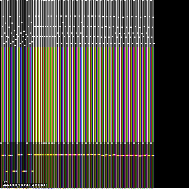Click the fourth small colored dash near the bottom
Image resolution: width=189 pixels, height=189 pixels.
click(32, 171)
